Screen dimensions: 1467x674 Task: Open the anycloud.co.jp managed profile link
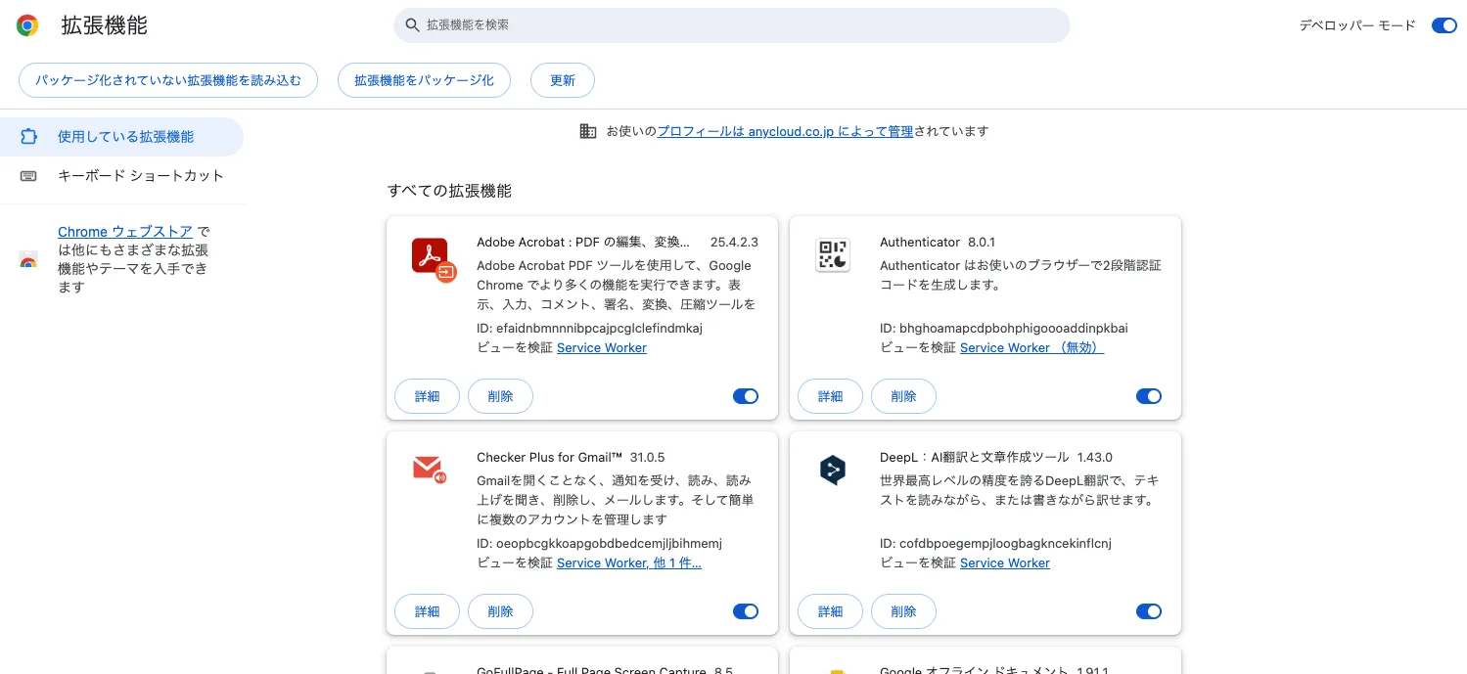(x=785, y=131)
